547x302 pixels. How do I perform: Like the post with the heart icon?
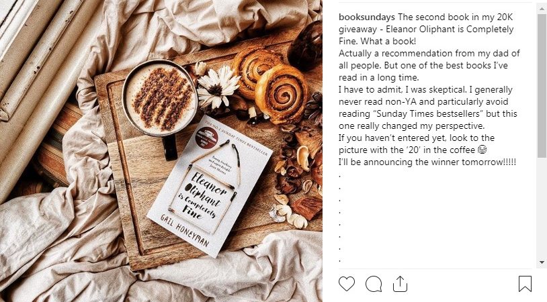(346, 283)
